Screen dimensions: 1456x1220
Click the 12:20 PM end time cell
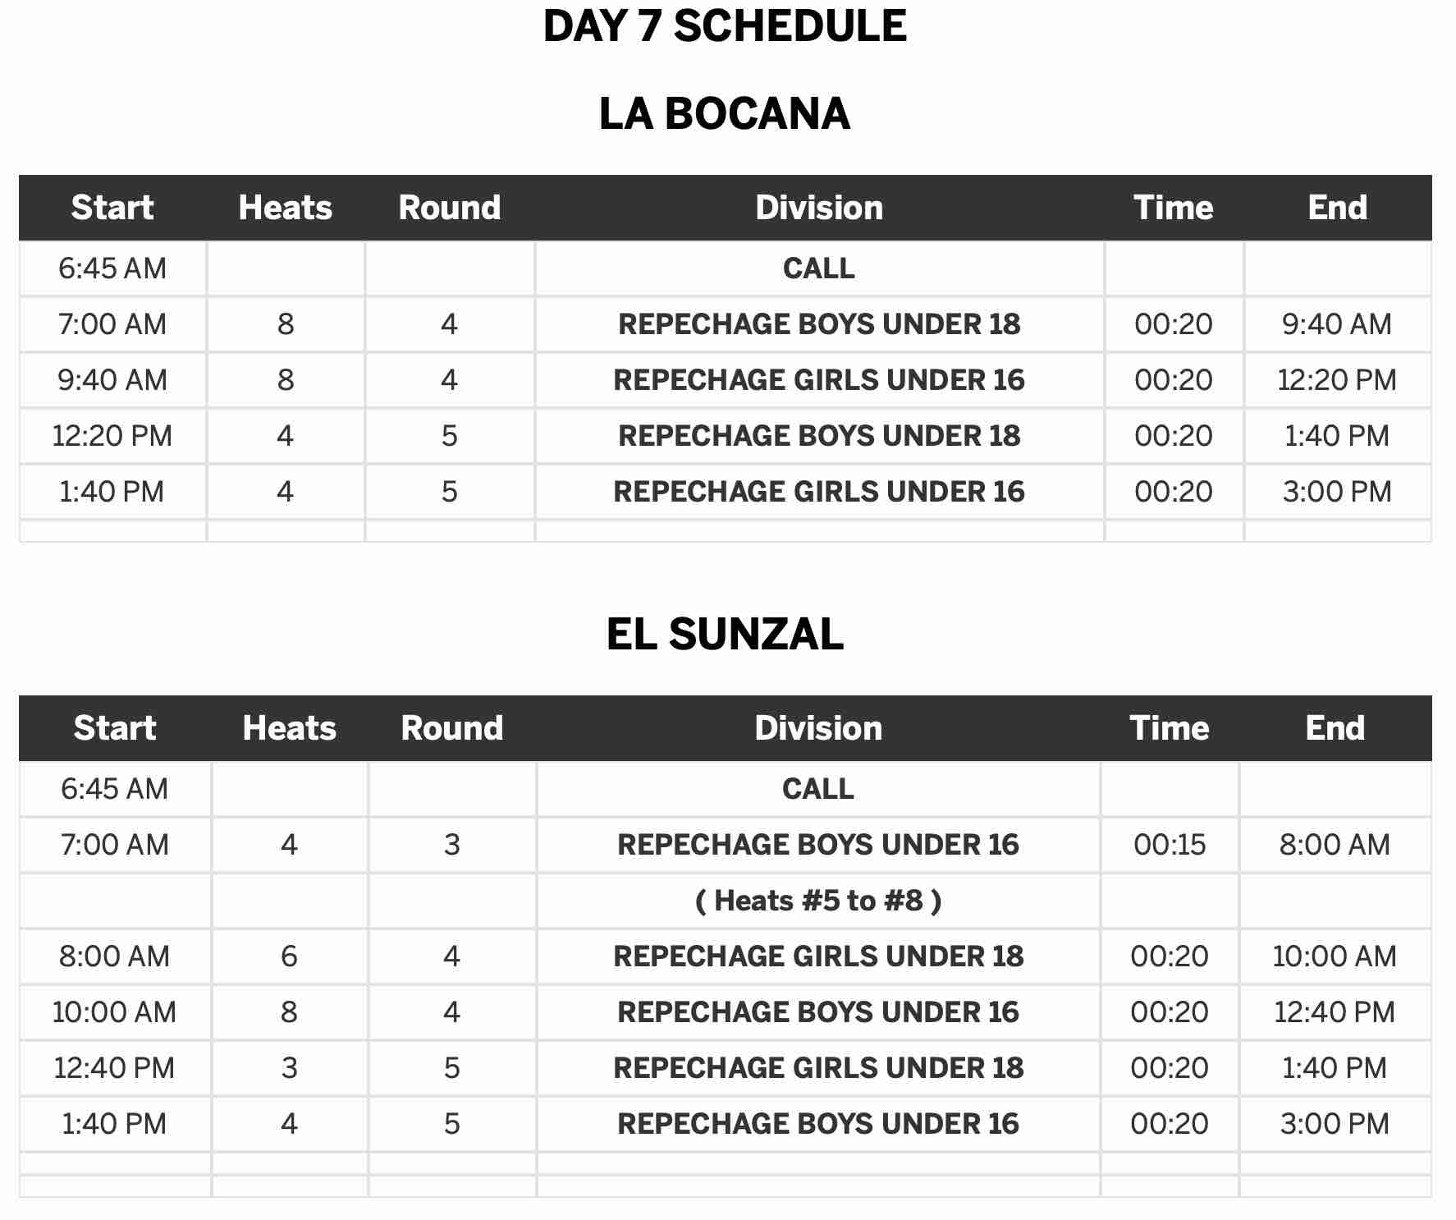(1337, 380)
